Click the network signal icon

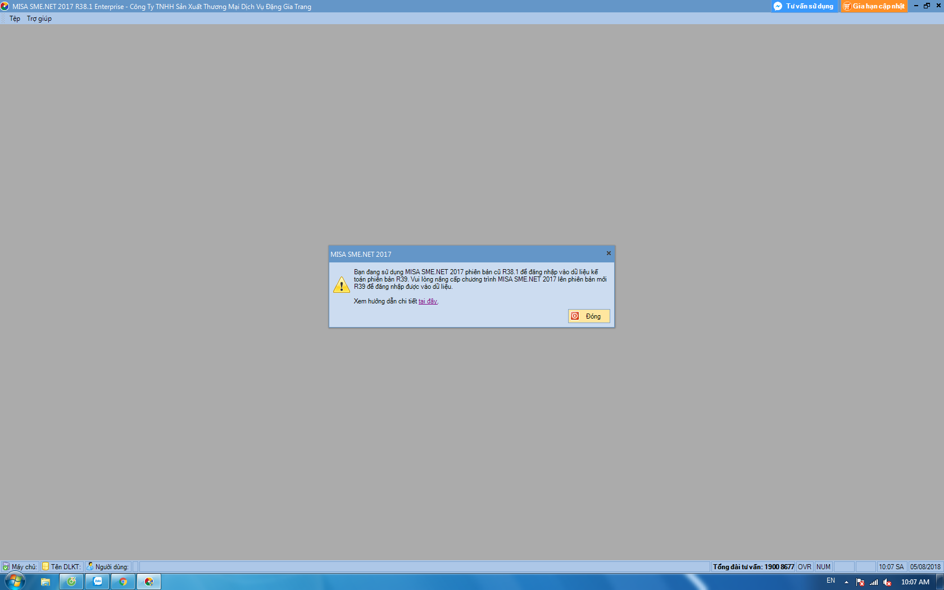874,582
